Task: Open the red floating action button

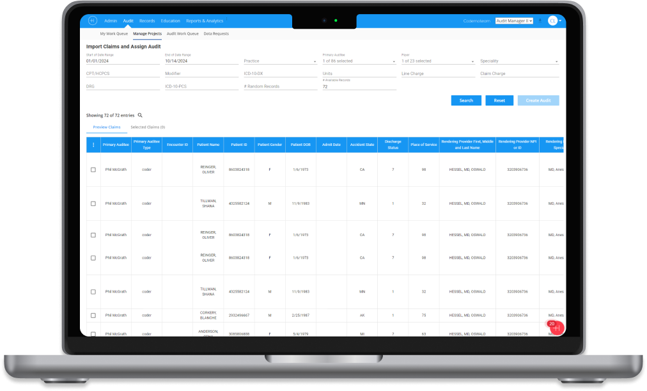Action: [556, 328]
